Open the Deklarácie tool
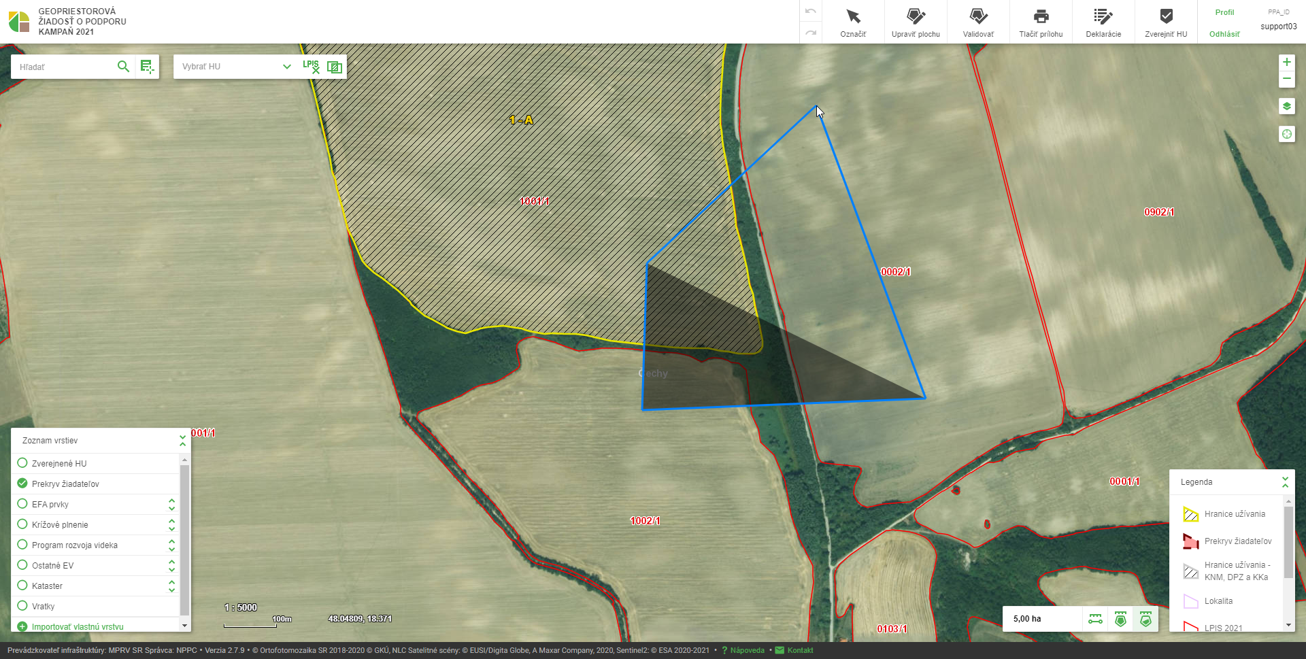 [x=1103, y=22]
